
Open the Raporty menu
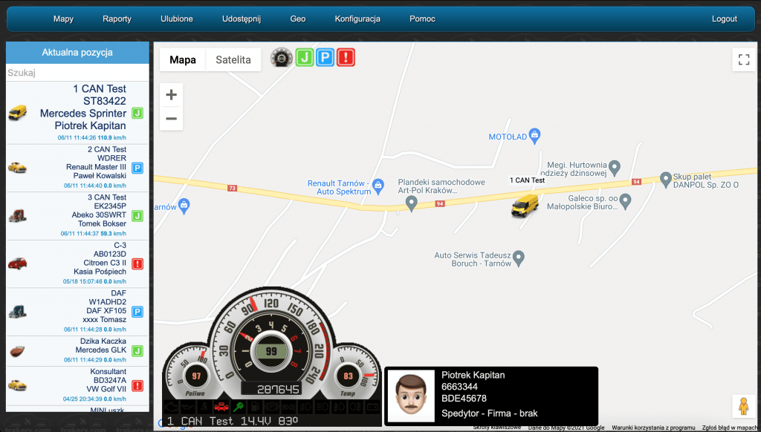tap(117, 19)
